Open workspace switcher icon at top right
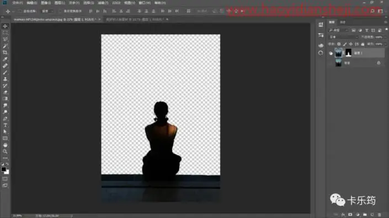Image resolution: width=389 pixels, height=218 pixels. tap(380, 11)
